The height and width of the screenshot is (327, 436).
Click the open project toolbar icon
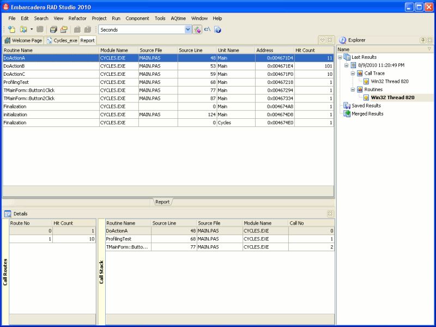[x=25, y=31]
